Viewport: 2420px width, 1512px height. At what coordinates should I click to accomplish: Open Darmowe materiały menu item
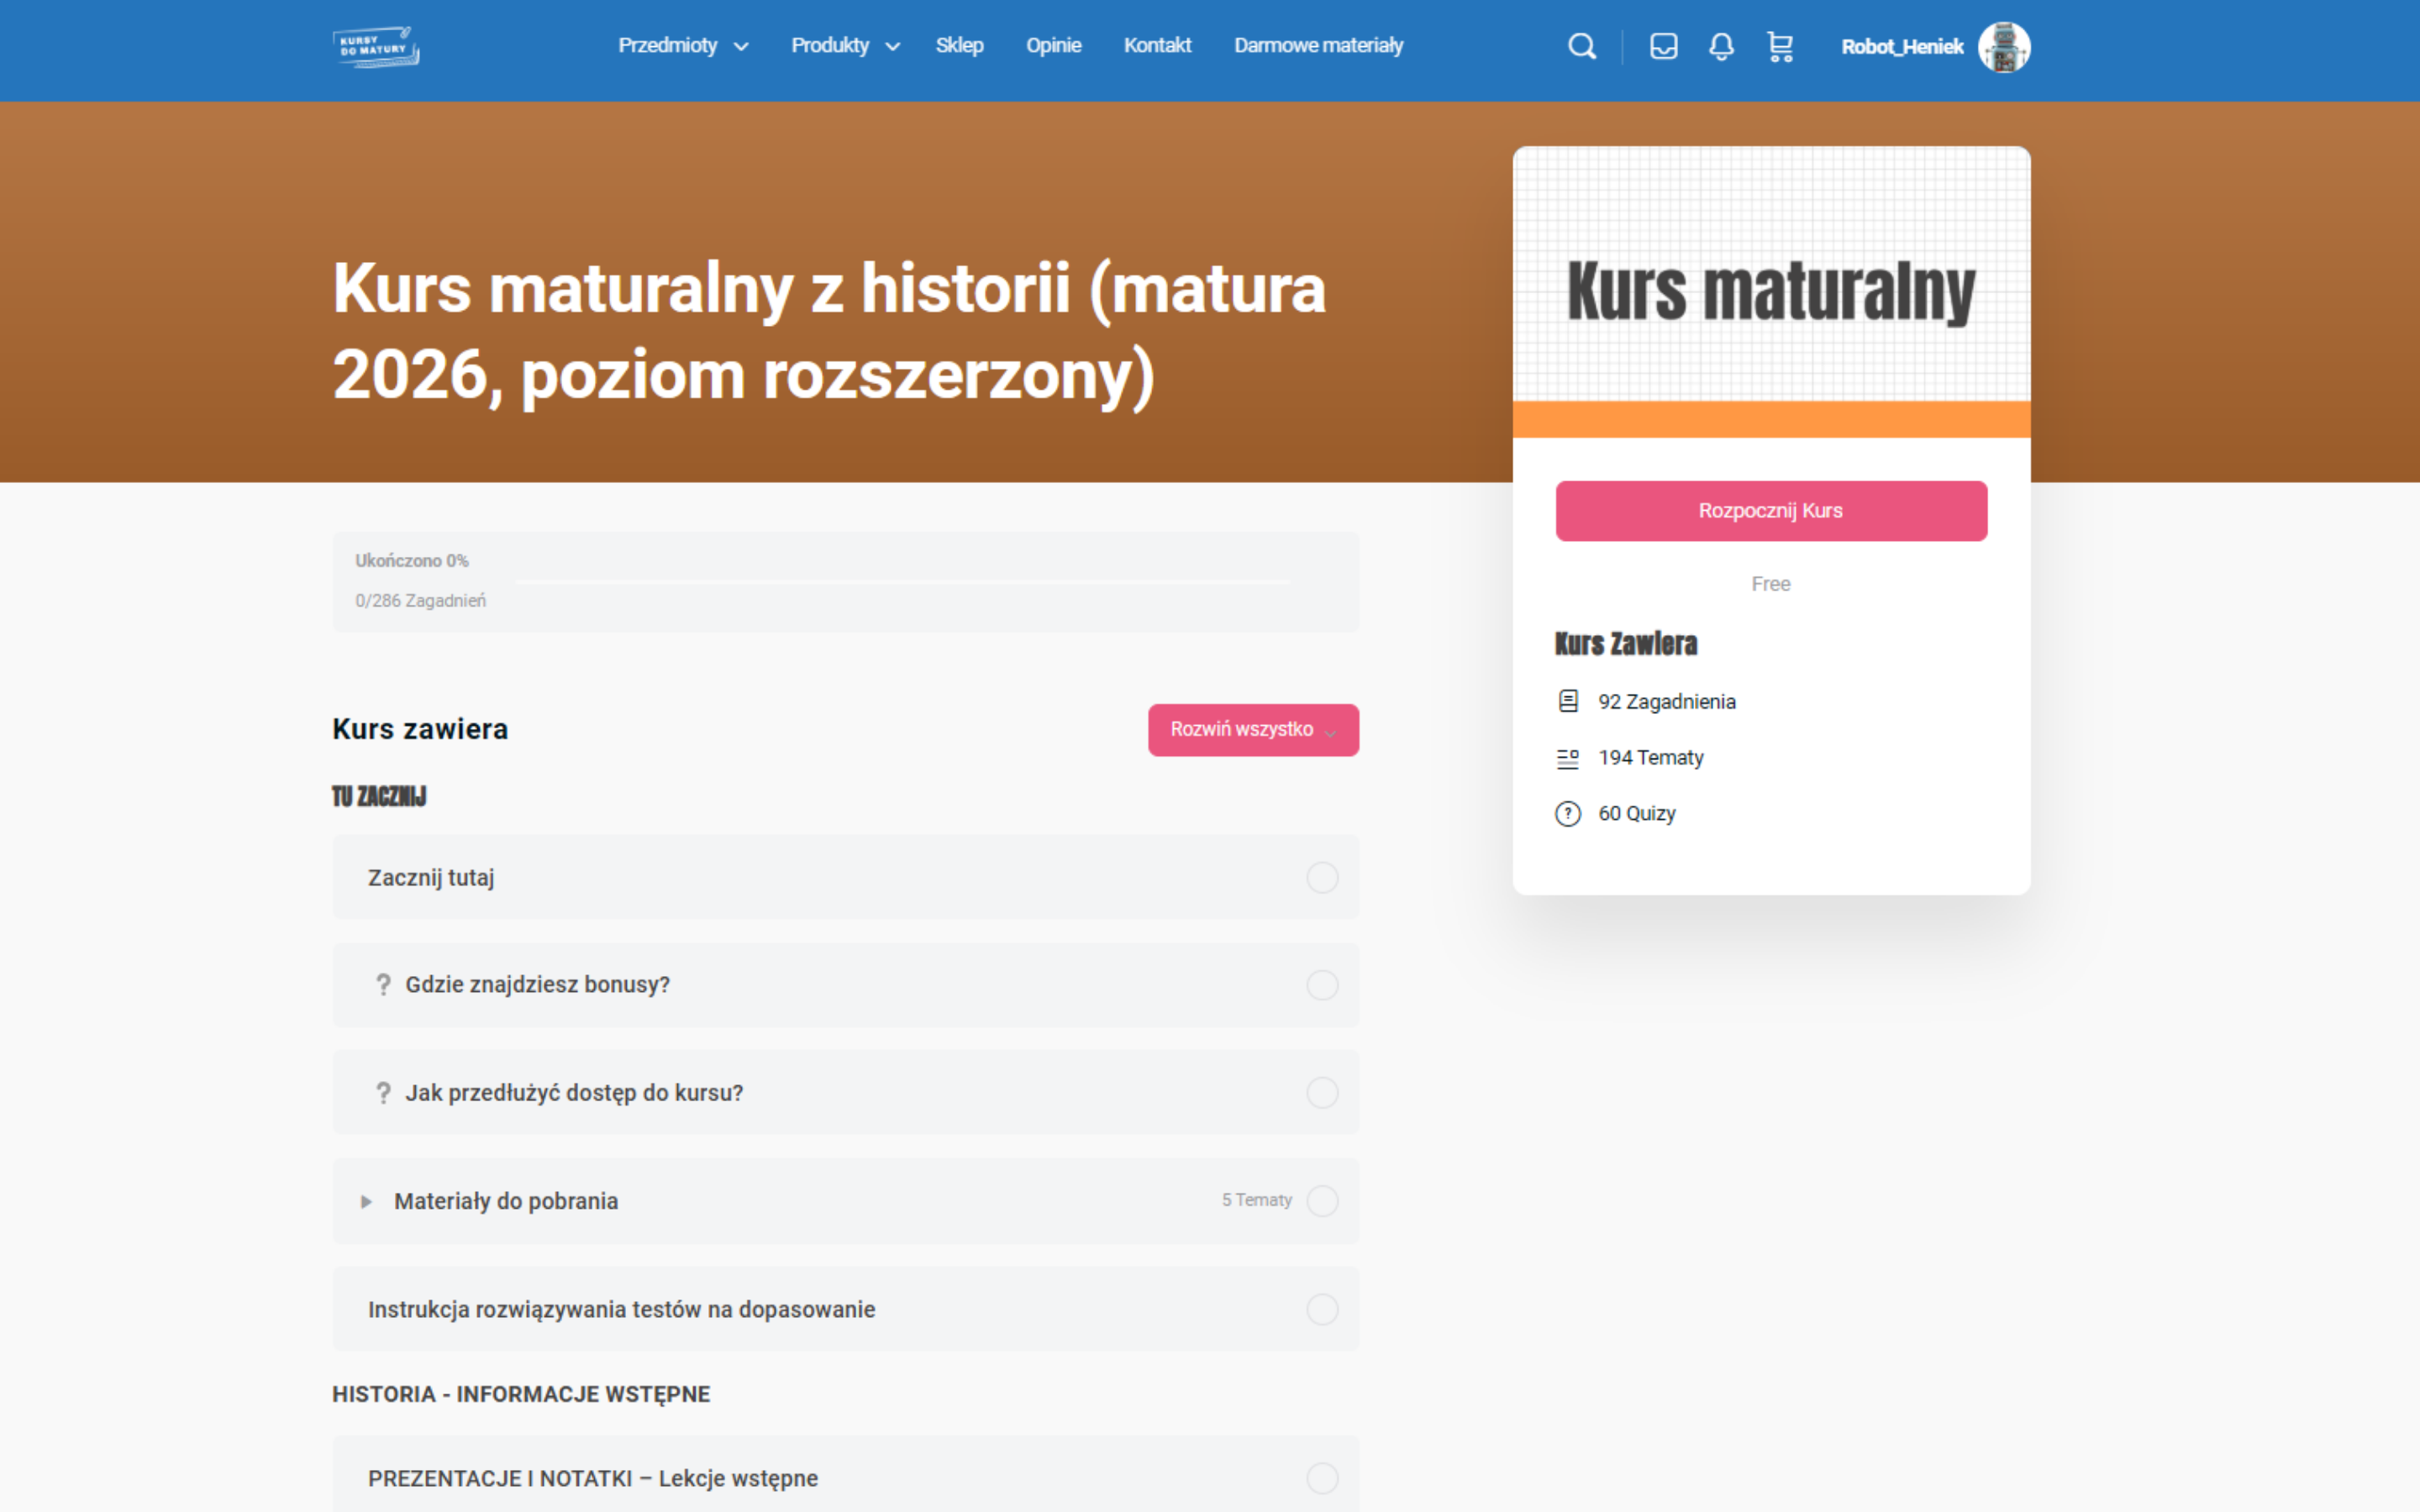1318,46
